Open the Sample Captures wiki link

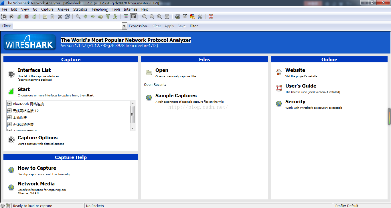[176, 96]
